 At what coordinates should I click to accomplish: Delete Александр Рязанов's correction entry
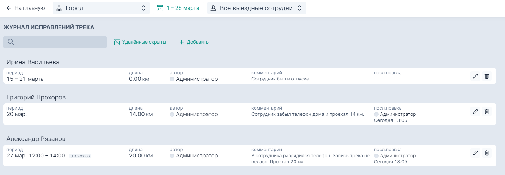(487, 153)
